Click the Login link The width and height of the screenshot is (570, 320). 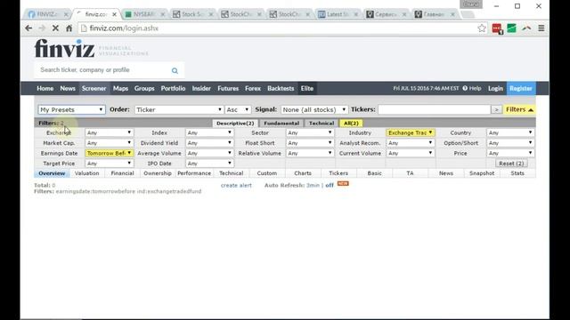[x=495, y=89]
